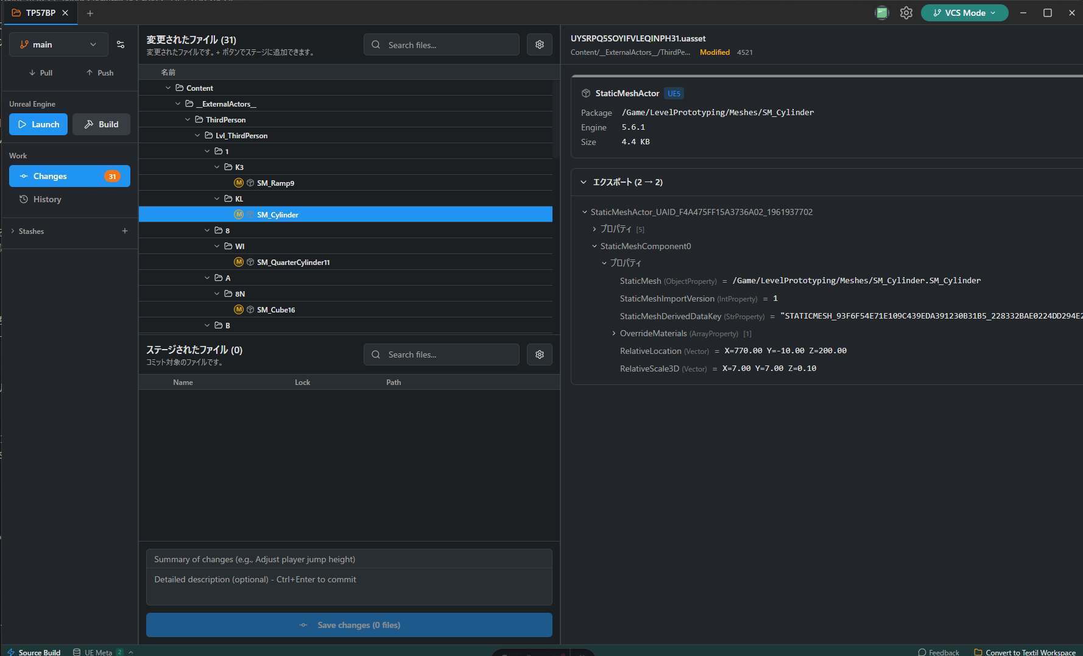The height and width of the screenshot is (656, 1083).
Task: Select the Changes view
Action: click(x=69, y=176)
